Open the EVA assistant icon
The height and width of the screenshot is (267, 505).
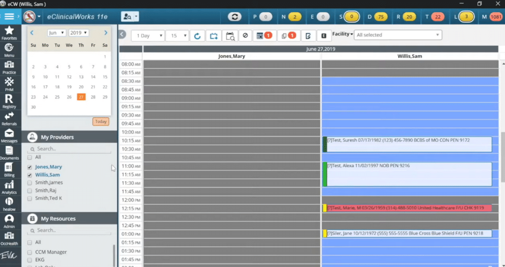(x=9, y=256)
